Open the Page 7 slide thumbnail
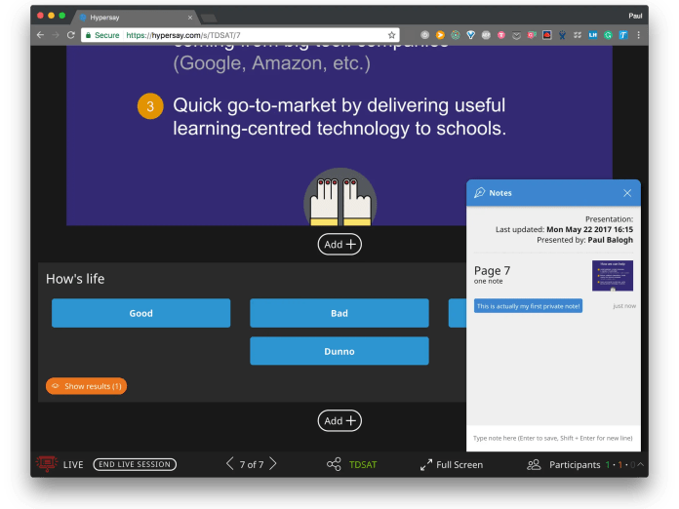This screenshot has width=679, height=509. tap(613, 275)
